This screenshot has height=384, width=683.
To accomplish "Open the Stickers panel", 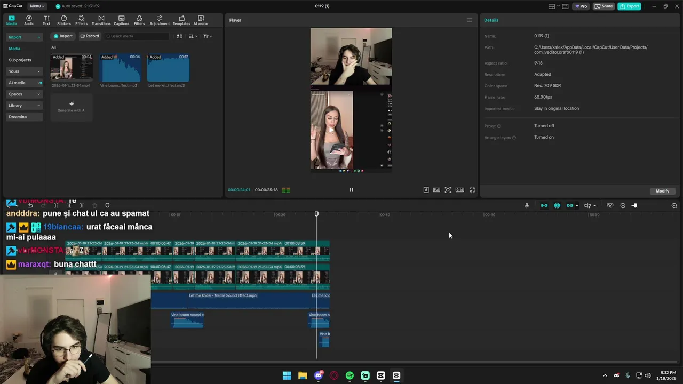I will point(64,20).
